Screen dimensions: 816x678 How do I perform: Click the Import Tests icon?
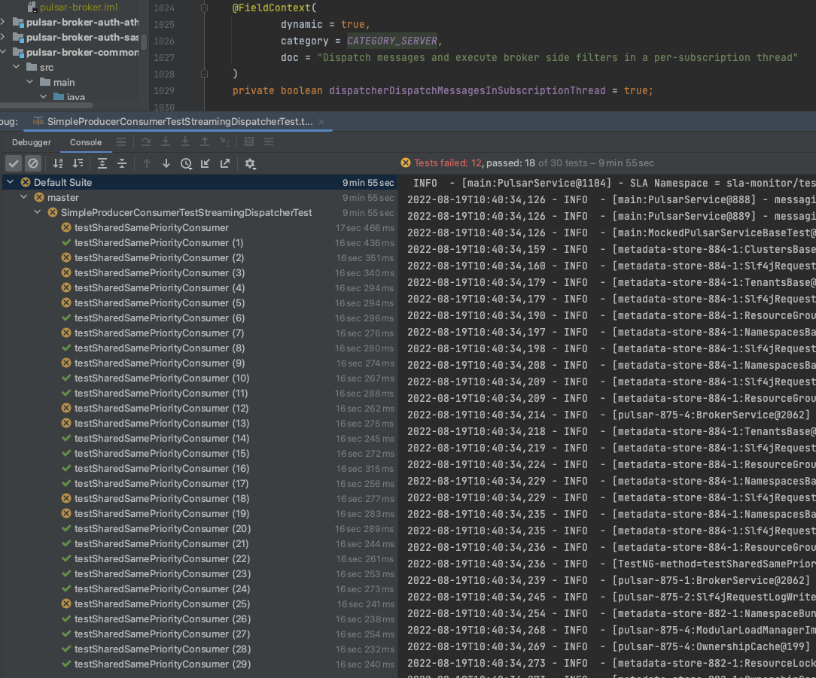pyautogui.click(x=206, y=163)
